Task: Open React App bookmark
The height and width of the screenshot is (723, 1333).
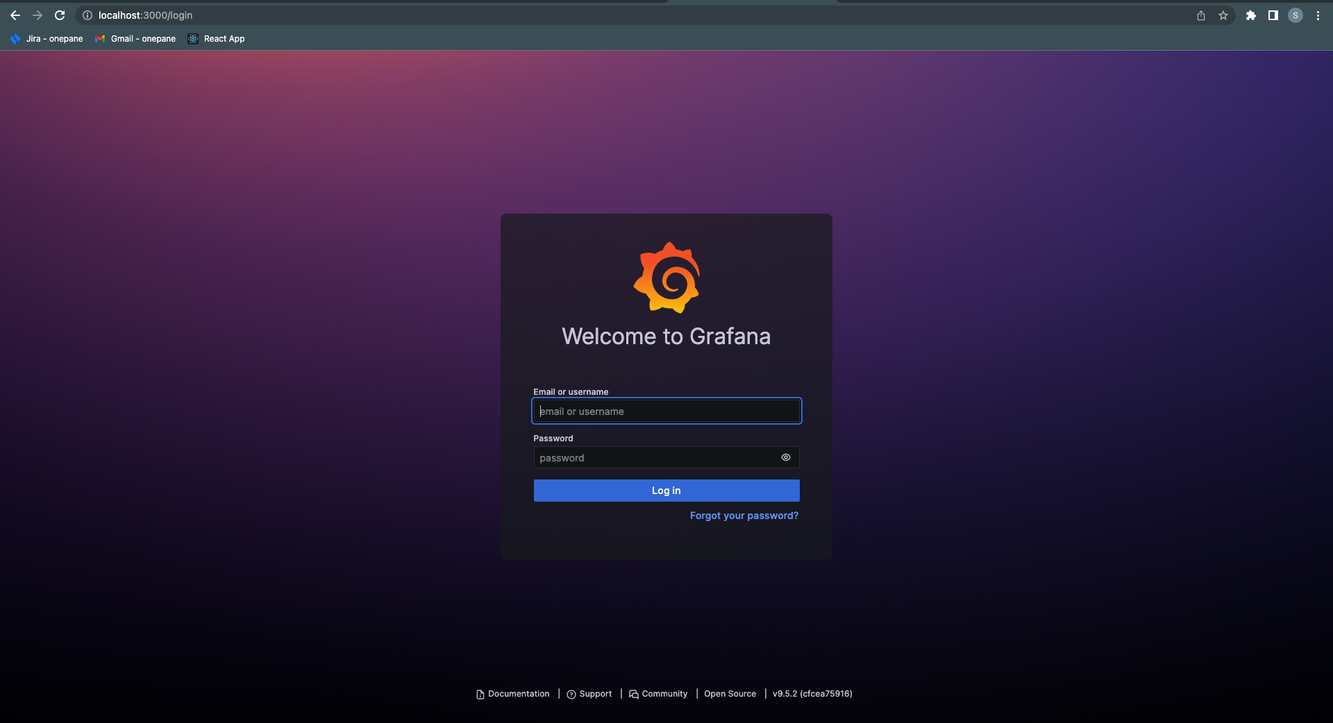Action: pos(216,39)
